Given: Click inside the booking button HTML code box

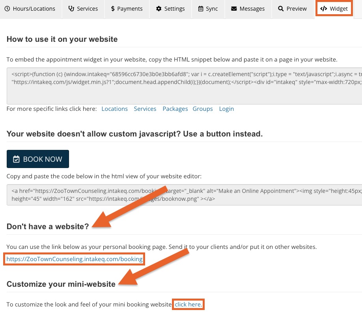Looking at the screenshot, I should [x=184, y=195].
